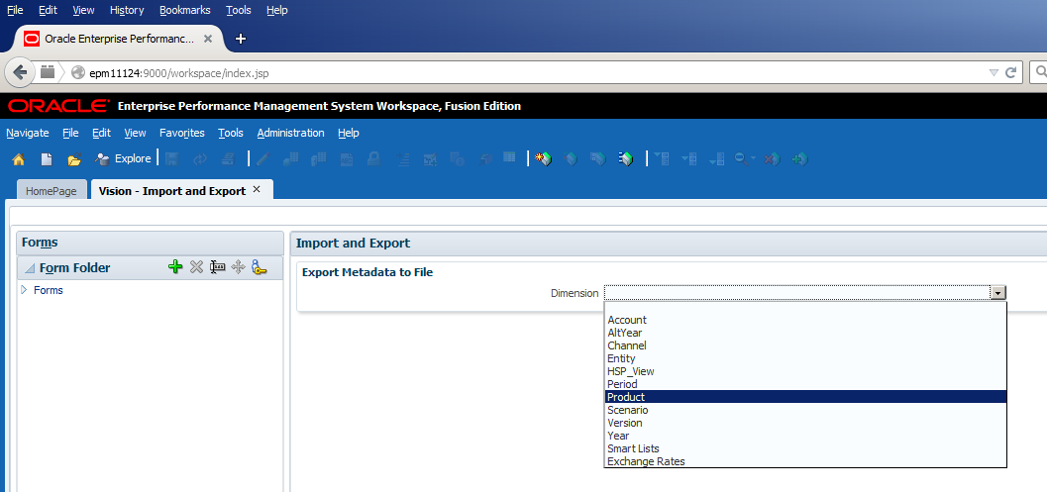Choose Year in the Dimension list
Viewport: 1047px width, 492px height.
pos(805,436)
